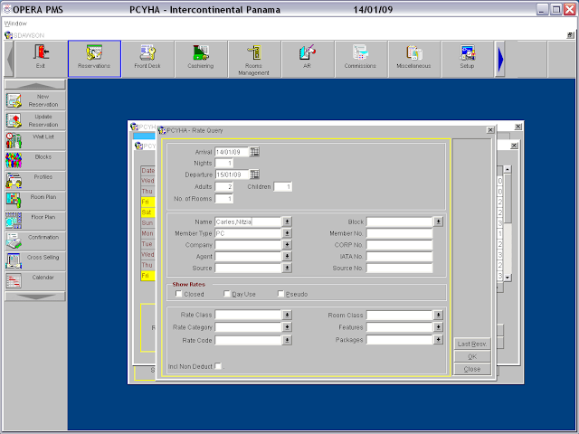Open Cross Selling from the sidebar

coord(35,261)
